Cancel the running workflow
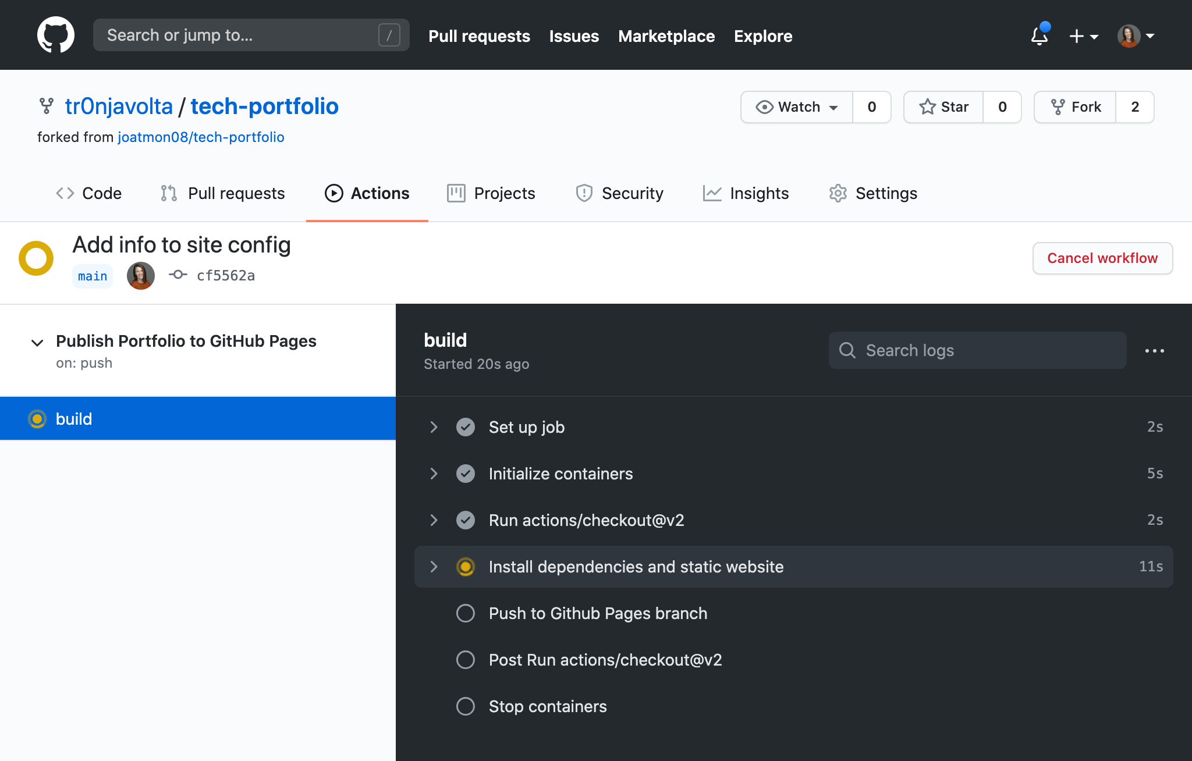 (1102, 257)
